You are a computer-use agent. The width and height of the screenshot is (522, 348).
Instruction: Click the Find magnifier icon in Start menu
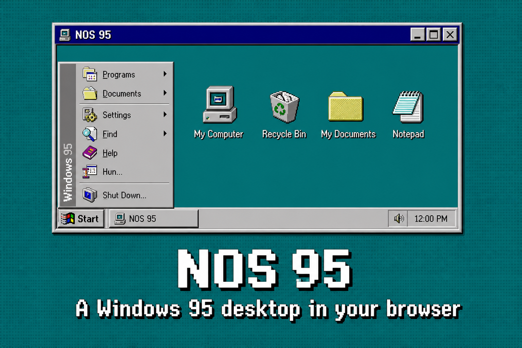point(90,134)
